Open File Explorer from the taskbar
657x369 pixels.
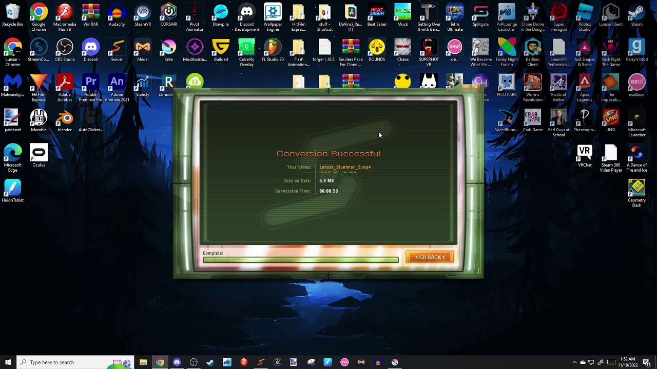pos(143,362)
